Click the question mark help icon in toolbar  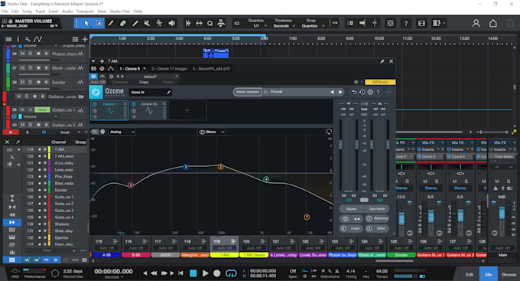coord(406,23)
